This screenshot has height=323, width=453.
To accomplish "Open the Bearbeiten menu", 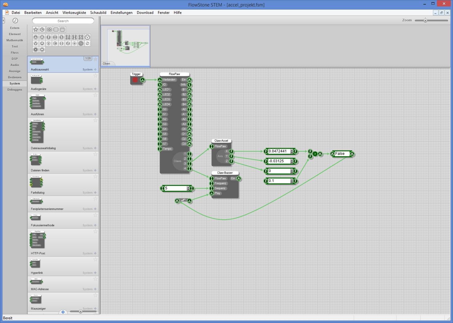I will [x=33, y=13].
